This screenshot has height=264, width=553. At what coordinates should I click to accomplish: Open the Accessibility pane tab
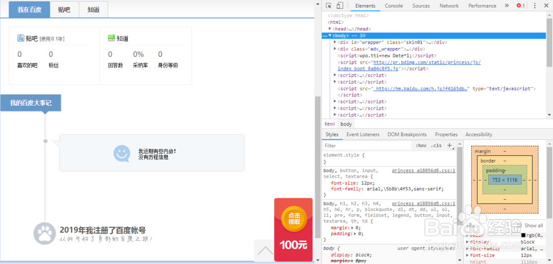[478, 134]
